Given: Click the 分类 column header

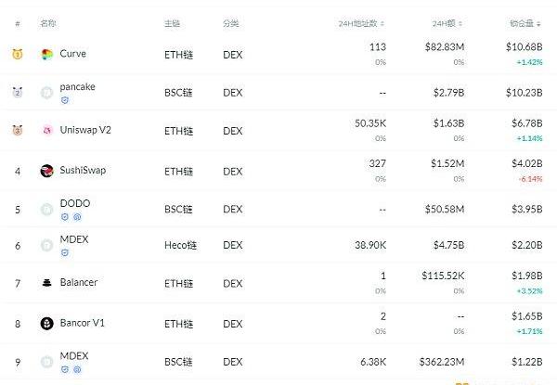Looking at the screenshot, I should [x=231, y=23].
